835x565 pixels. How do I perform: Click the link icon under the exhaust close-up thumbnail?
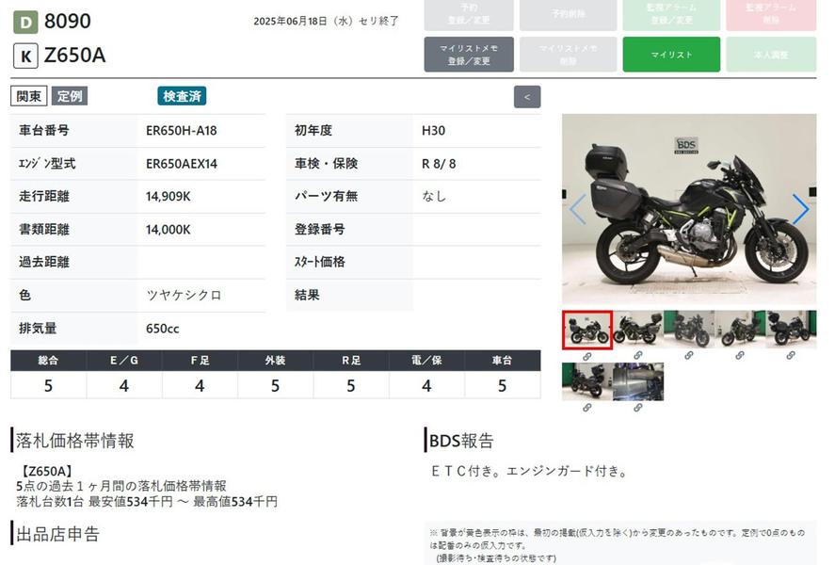tap(637, 408)
